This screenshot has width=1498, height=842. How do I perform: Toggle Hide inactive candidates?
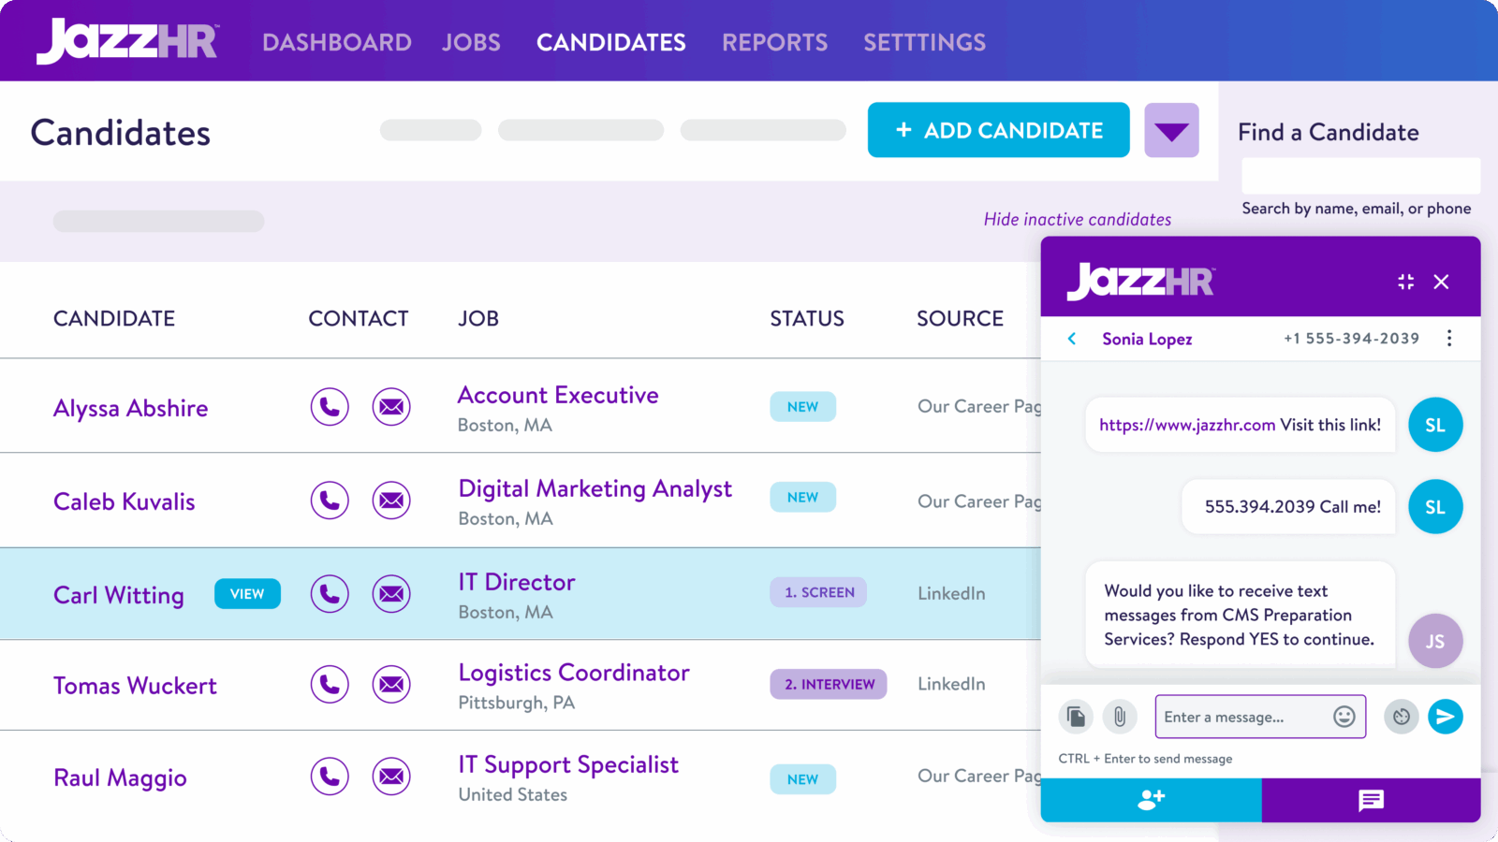coord(1077,219)
